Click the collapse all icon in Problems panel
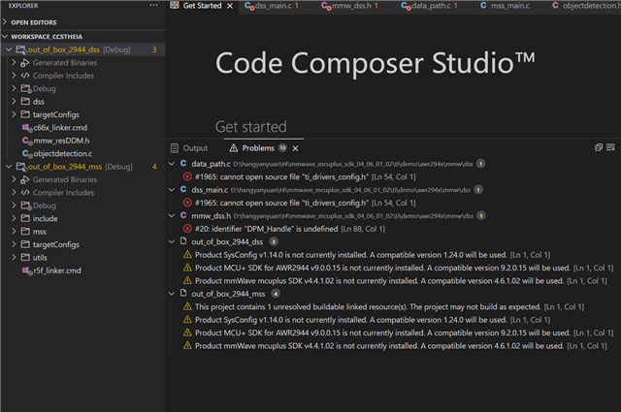This screenshot has height=412, width=621. (599, 147)
